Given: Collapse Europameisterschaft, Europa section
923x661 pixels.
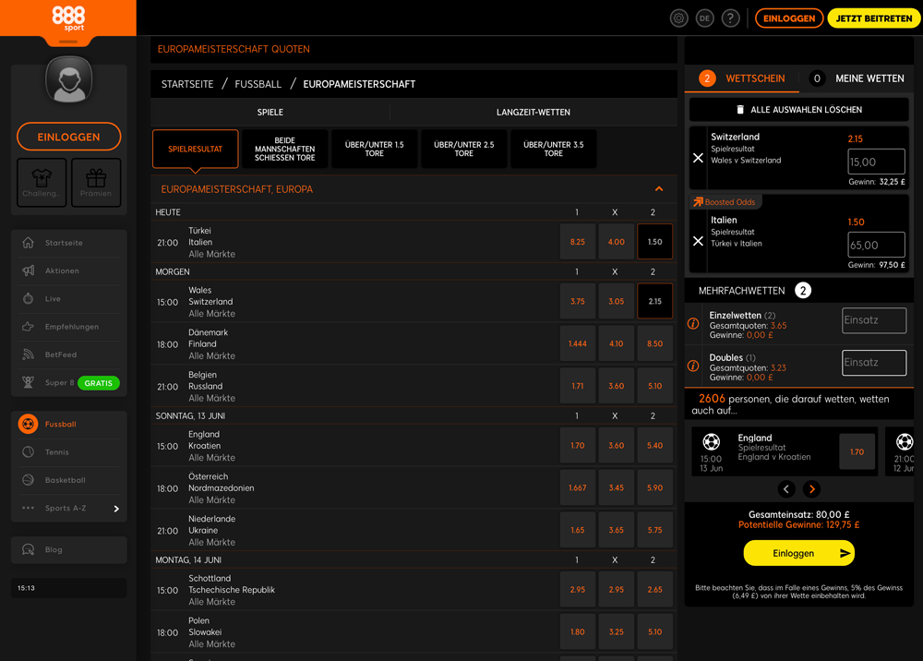Looking at the screenshot, I should tap(659, 189).
